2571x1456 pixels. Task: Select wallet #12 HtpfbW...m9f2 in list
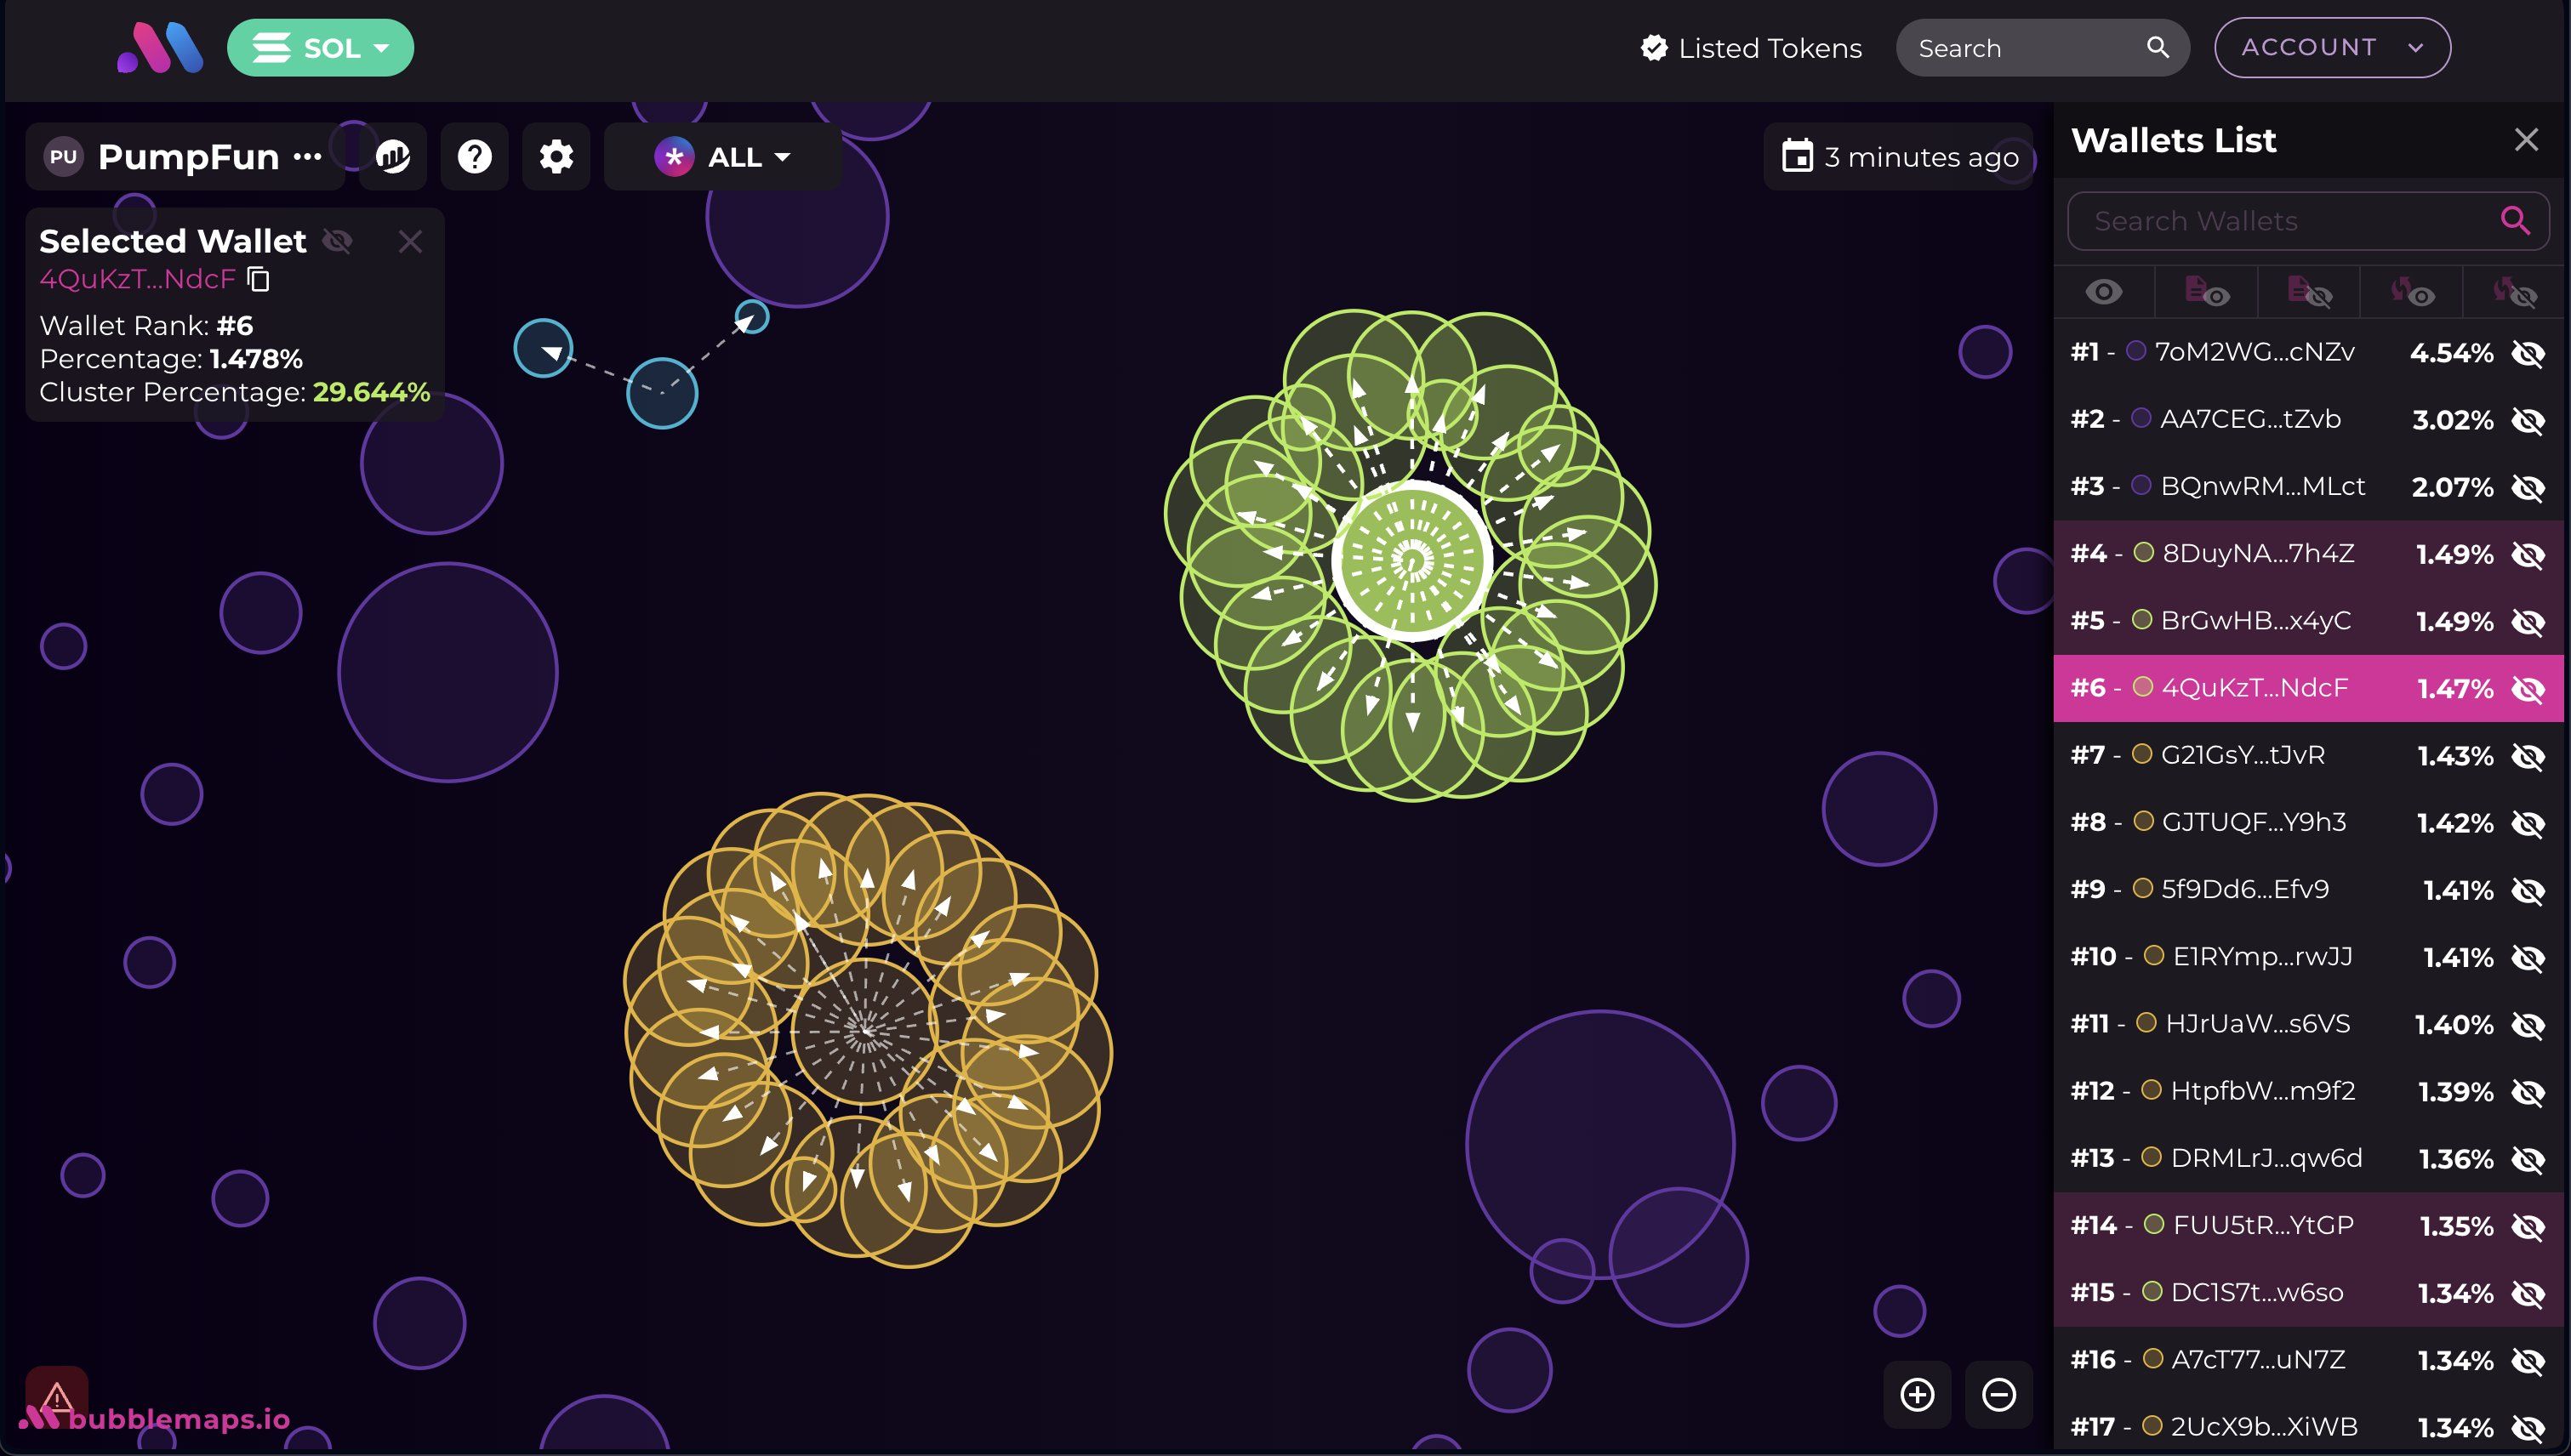(x=2260, y=1091)
